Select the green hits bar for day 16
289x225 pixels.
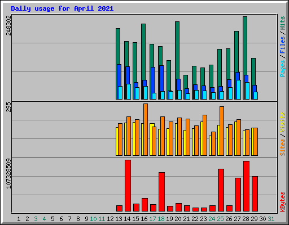point(143,52)
